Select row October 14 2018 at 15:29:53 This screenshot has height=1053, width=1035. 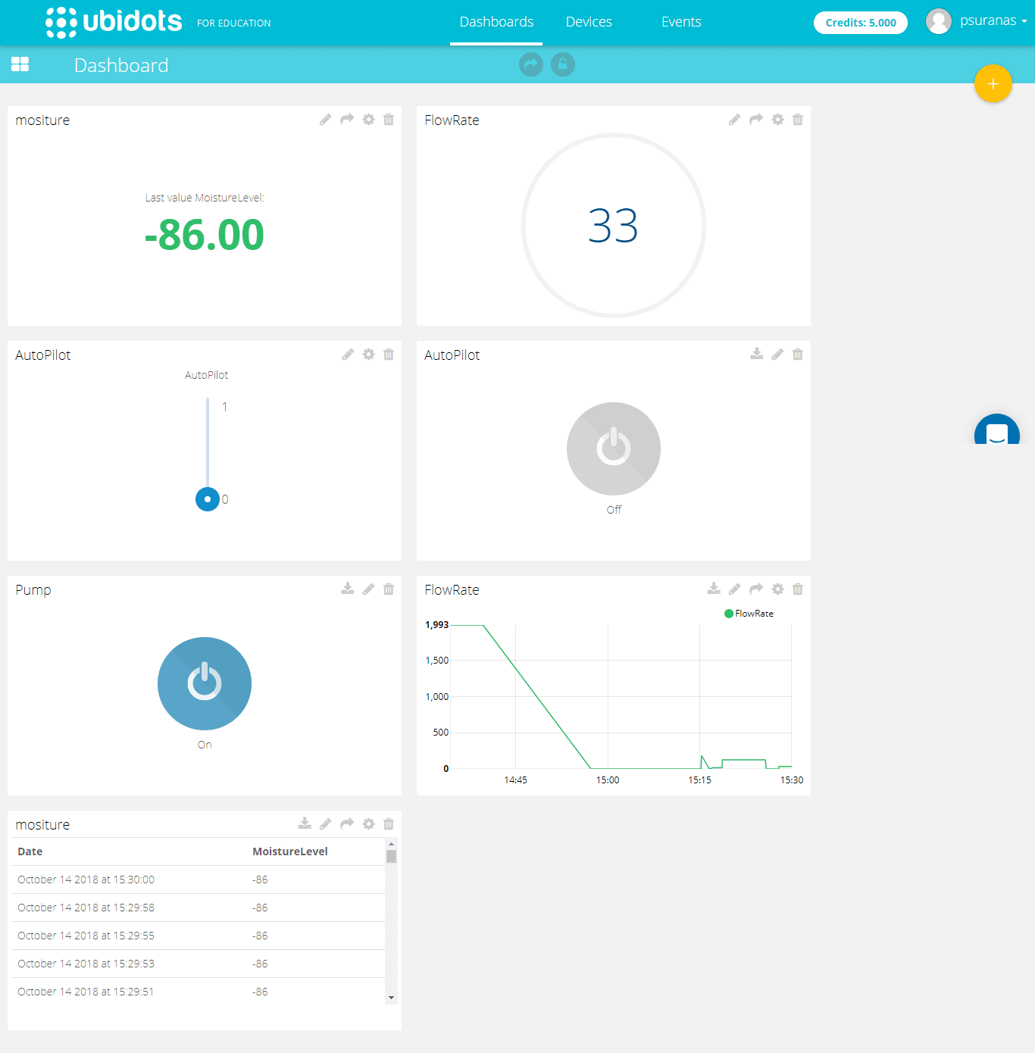(198, 964)
